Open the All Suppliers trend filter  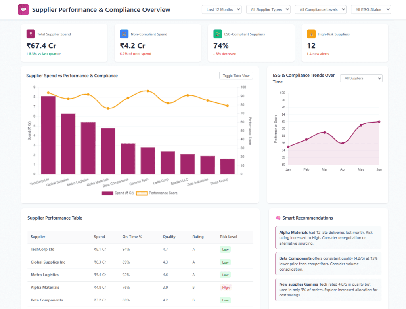pyautogui.click(x=361, y=78)
